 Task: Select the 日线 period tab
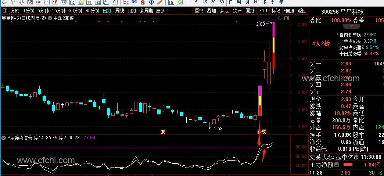click(107, 11)
